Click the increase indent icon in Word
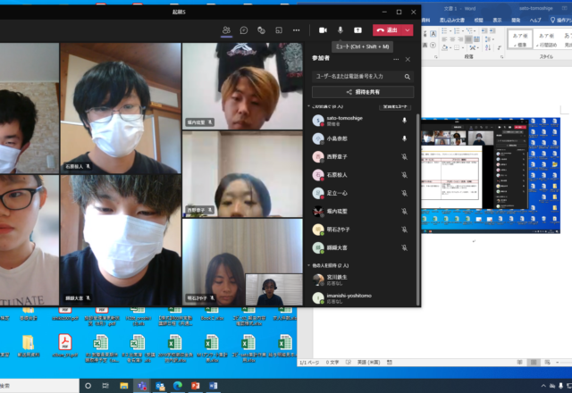 [x=492, y=31]
